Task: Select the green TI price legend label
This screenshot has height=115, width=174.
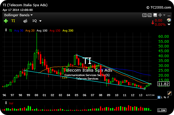Action: pyautogui.click(x=10, y=31)
